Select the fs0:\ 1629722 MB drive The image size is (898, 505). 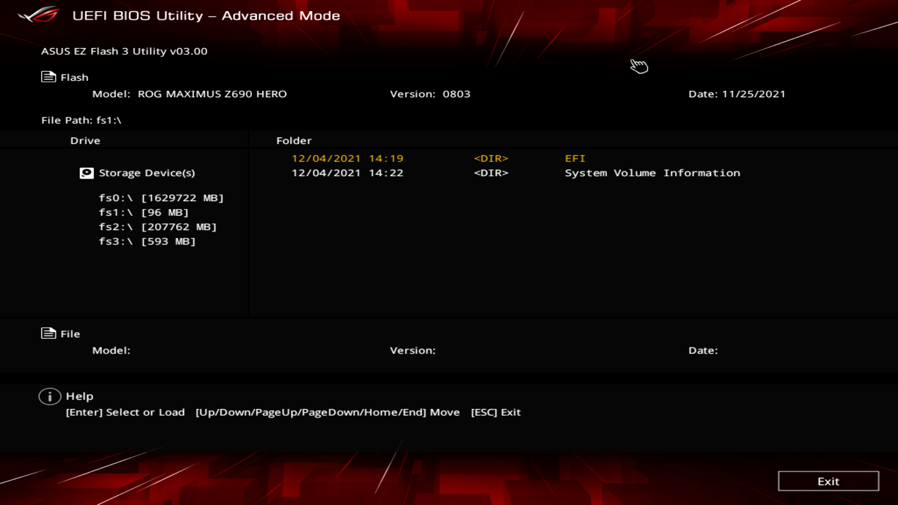point(161,198)
